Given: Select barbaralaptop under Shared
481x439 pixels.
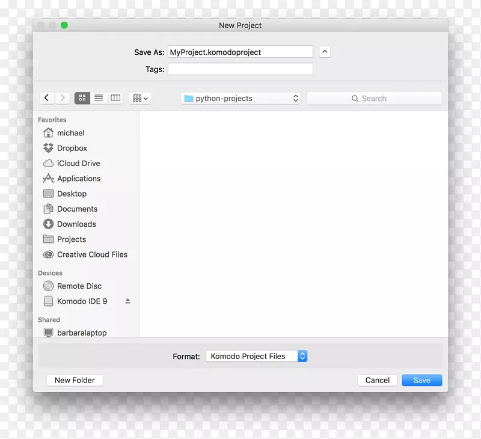Looking at the screenshot, I should coord(86,333).
